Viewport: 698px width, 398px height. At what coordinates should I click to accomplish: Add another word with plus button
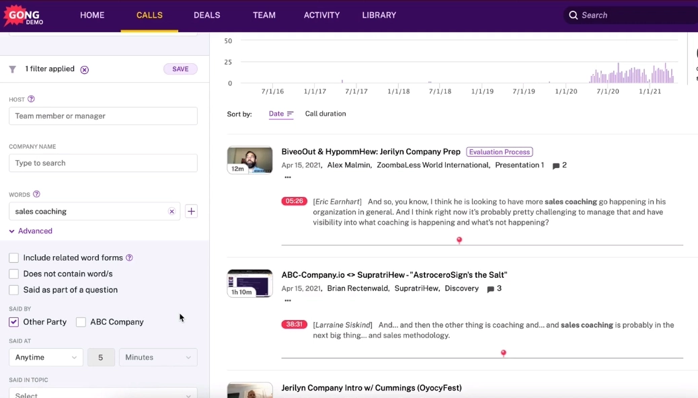[x=191, y=212]
